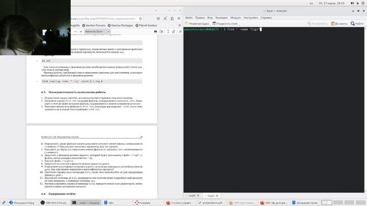Switch to the second virtual desktop pager
This screenshot has height=206, width=367.
click(338, 203)
